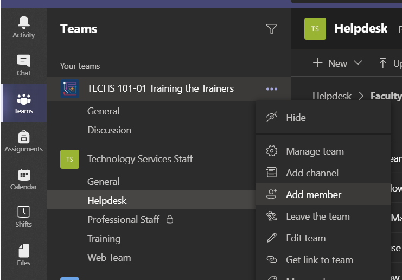Viewport: 402px width, 280px height.
Task: Open General channel under TECHS 101-01
Action: tap(103, 111)
